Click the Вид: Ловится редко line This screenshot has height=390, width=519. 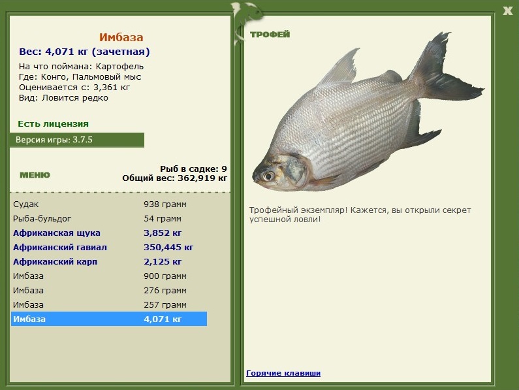(x=63, y=98)
